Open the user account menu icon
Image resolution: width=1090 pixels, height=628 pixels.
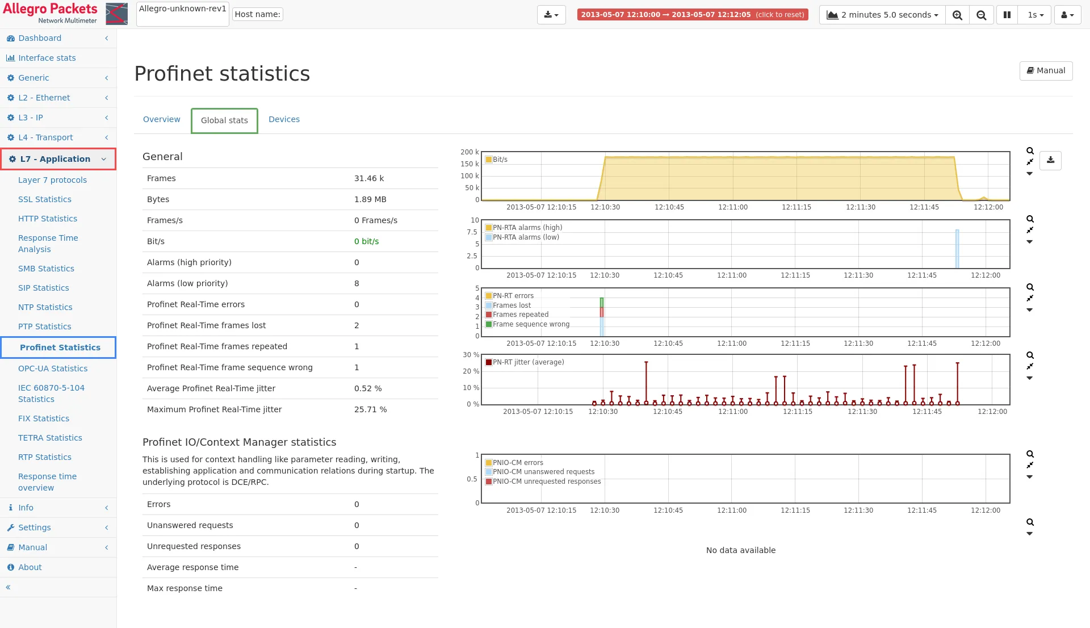point(1067,15)
